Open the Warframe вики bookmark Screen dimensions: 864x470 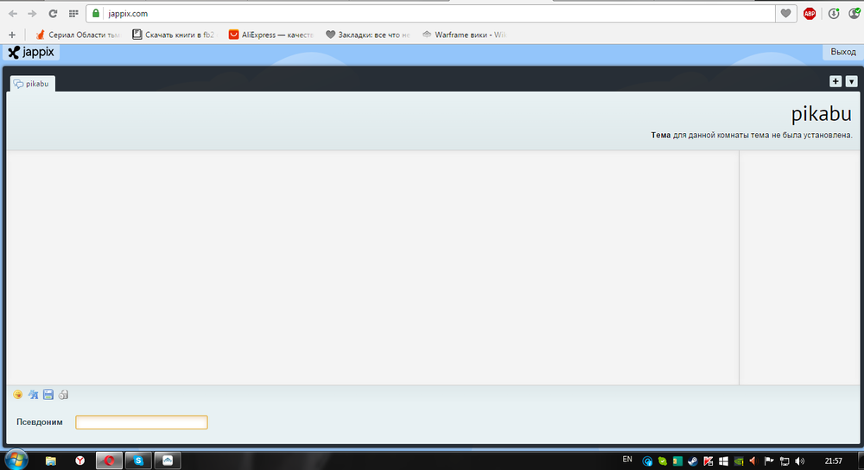pyautogui.click(x=465, y=35)
